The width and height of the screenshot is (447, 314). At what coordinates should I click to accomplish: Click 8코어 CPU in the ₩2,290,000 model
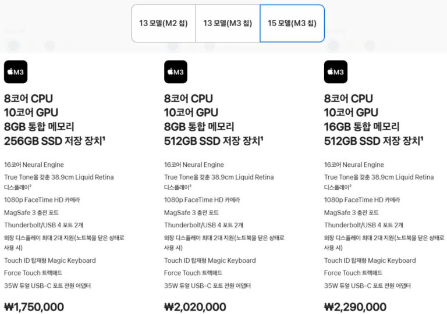pos(349,99)
